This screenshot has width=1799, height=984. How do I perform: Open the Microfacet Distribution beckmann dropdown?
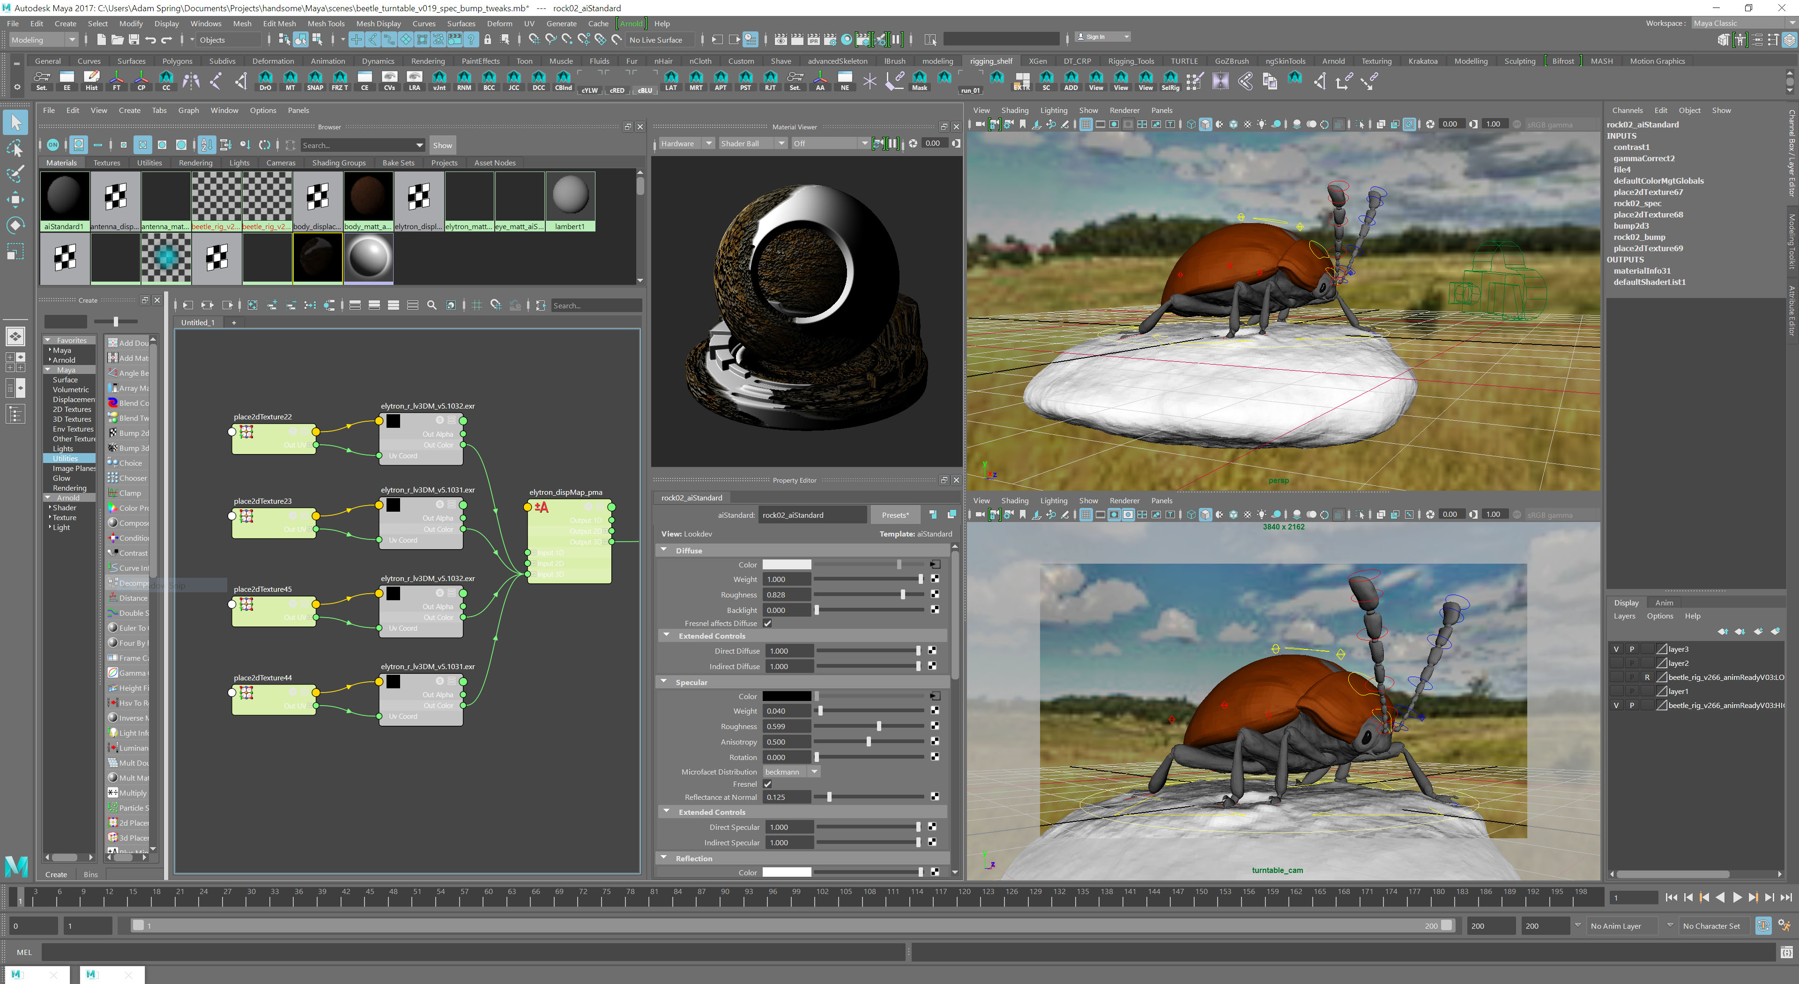[791, 772]
